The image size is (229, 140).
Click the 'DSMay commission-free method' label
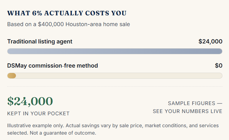(53, 66)
